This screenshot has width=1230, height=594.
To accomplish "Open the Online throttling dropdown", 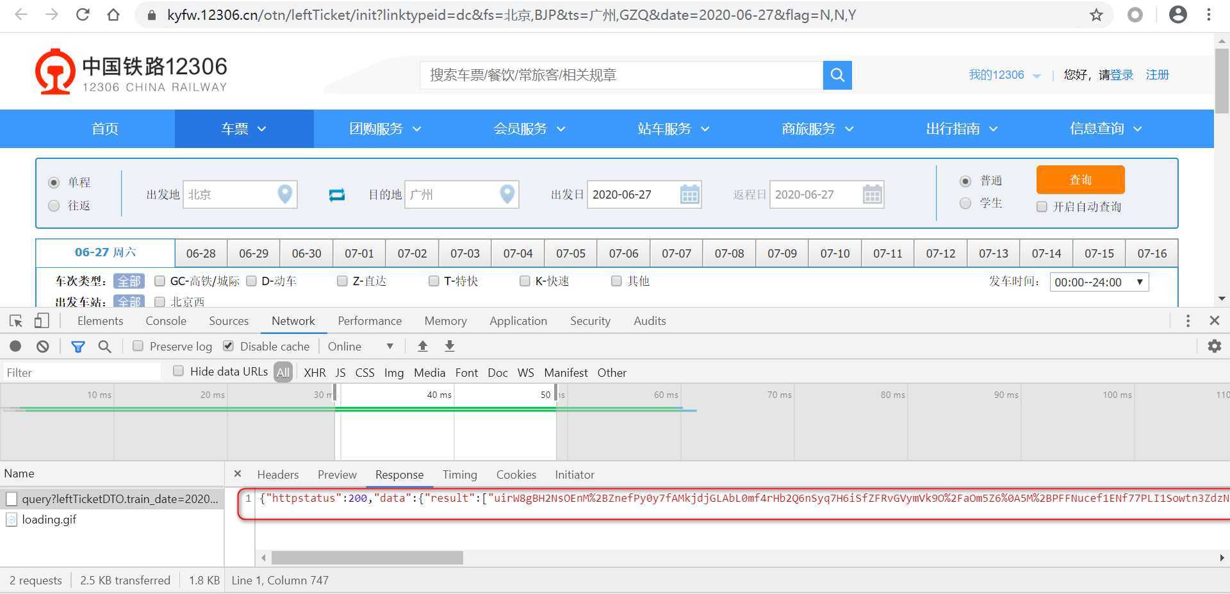I will tap(360, 347).
